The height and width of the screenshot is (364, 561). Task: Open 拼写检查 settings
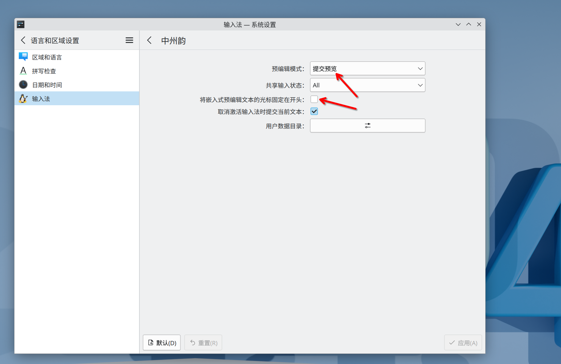(77, 71)
